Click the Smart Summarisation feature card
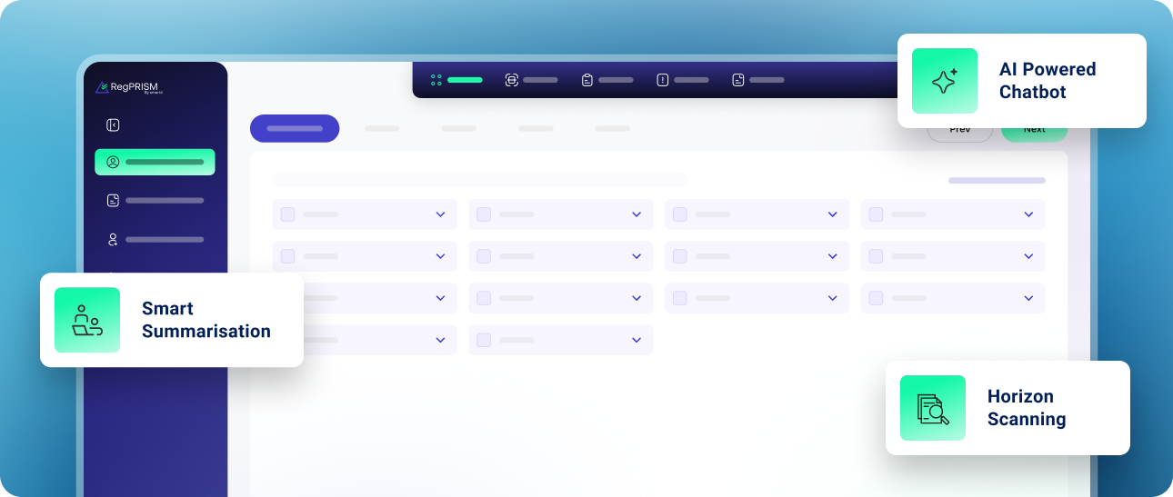 tap(171, 320)
